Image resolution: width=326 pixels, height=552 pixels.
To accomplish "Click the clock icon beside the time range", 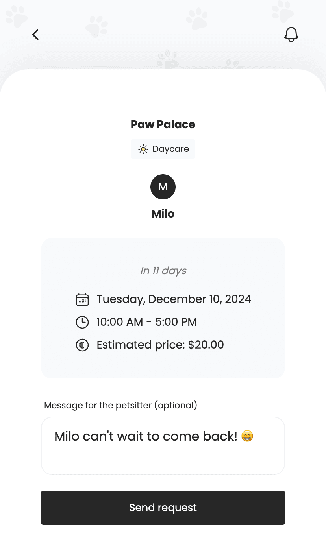I will [x=82, y=322].
